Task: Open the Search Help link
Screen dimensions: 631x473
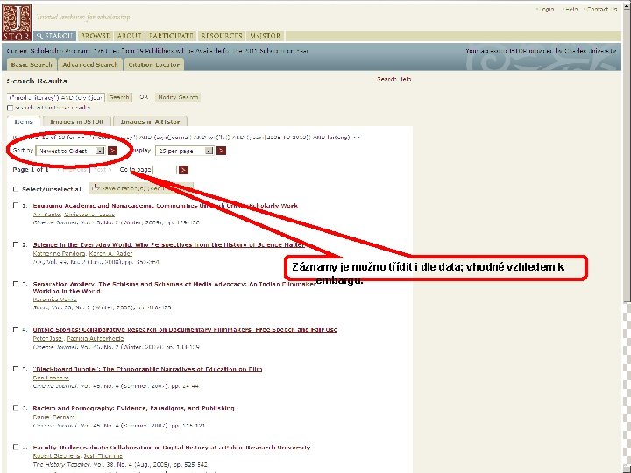Action: 394,79
